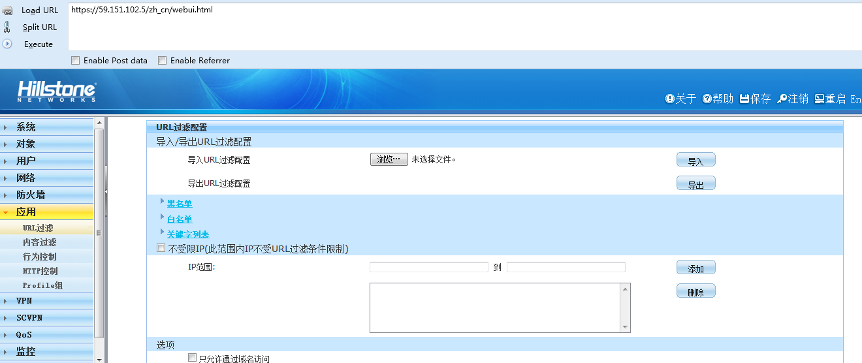The width and height of the screenshot is (862, 363).
Task: Click the 帮助 question mark icon
Action: coord(707,99)
